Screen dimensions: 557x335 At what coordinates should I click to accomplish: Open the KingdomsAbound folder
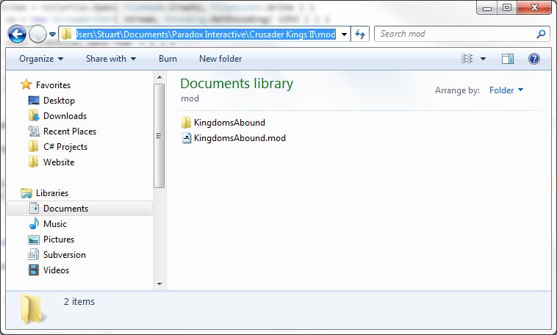coord(229,123)
